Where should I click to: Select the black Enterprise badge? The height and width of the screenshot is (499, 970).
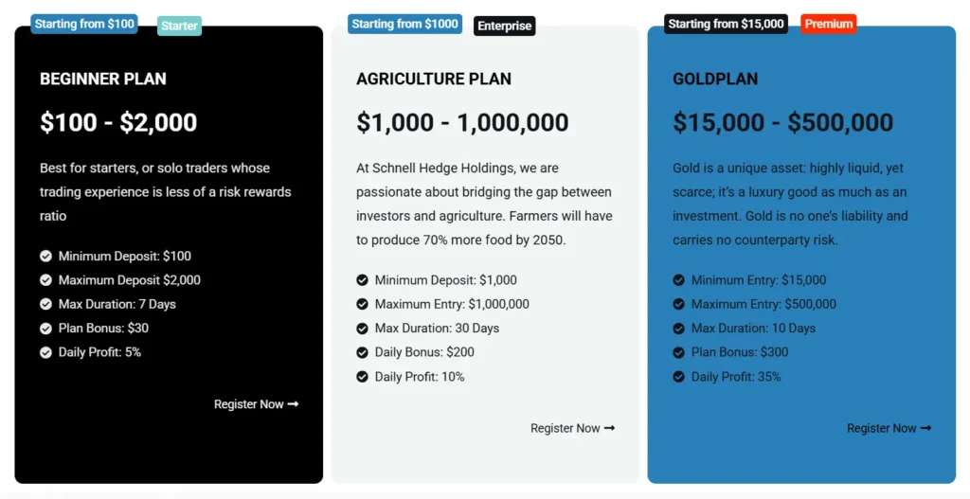pos(505,26)
